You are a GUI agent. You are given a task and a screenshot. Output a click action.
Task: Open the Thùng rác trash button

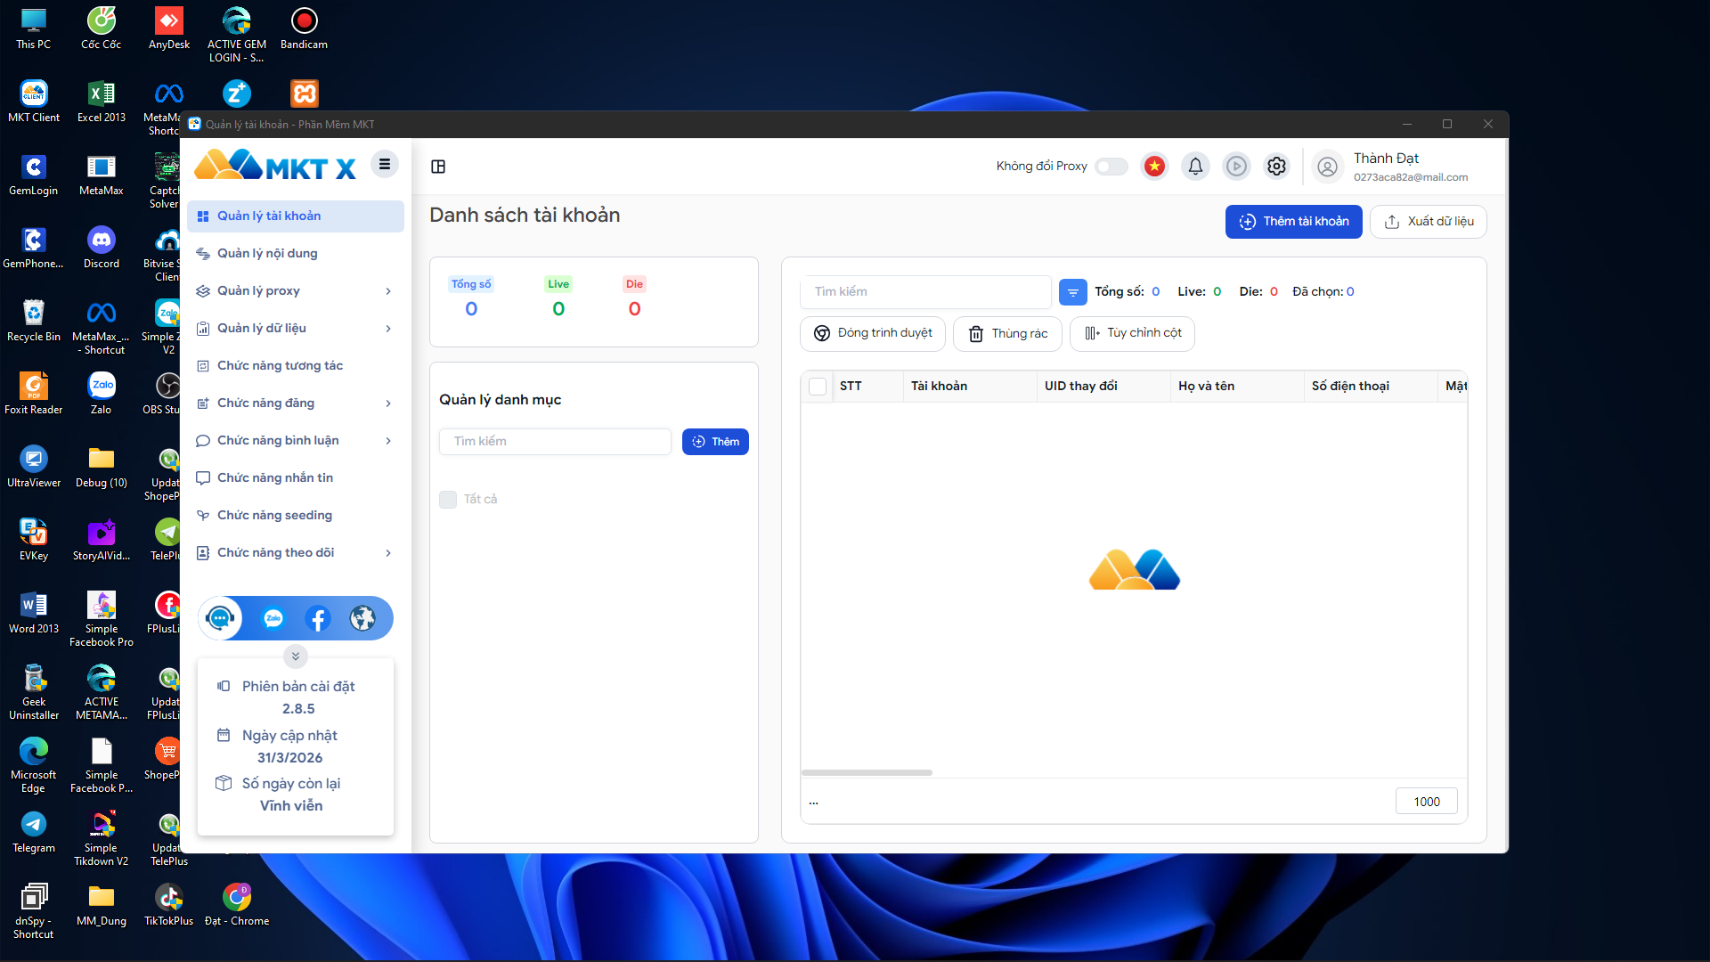[1007, 334]
